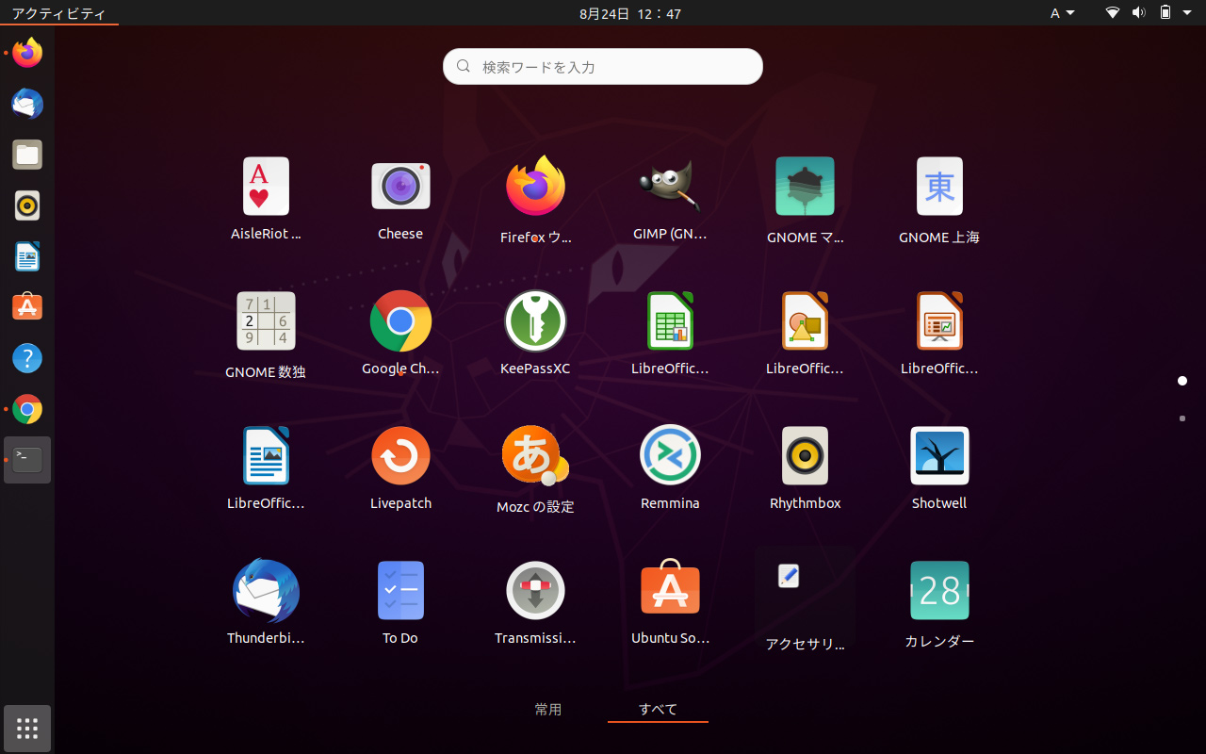
Task: Click Ubuntu Software icon in the dock
Action: click(27, 307)
